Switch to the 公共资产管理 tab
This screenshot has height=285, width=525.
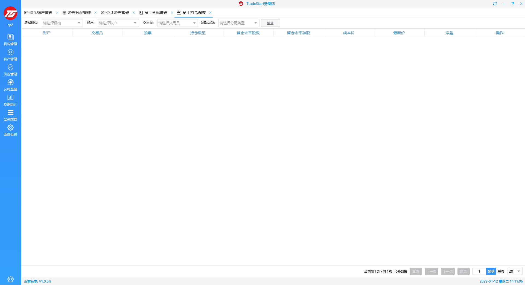[x=117, y=13]
